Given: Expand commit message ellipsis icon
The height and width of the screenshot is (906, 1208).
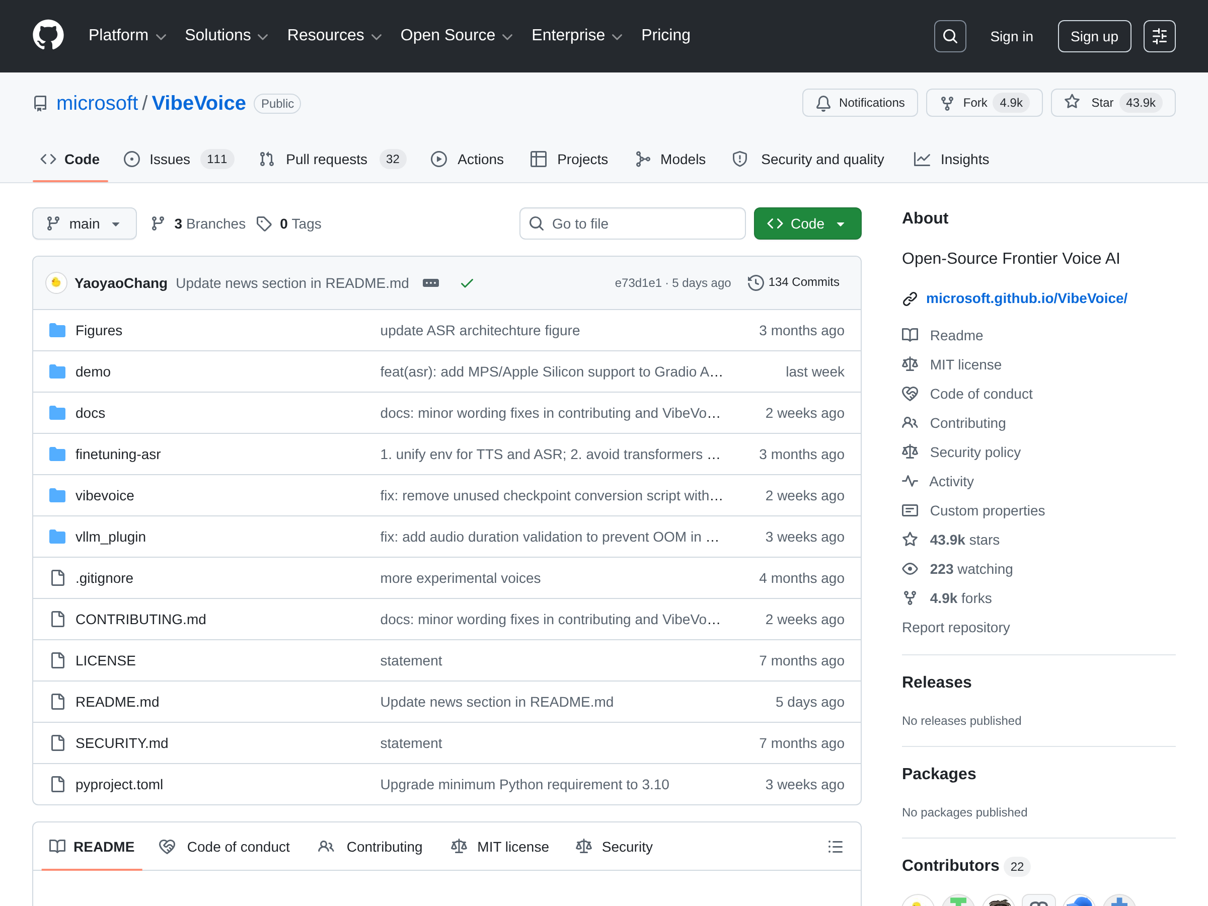Looking at the screenshot, I should [x=430, y=283].
